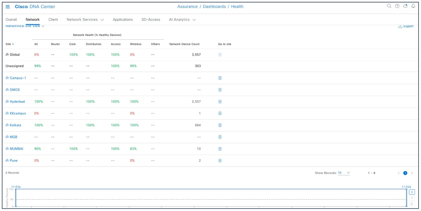Image resolution: width=421 pixels, height=211 pixels.
Task: Select page 1 in pagination
Action: 405,173
